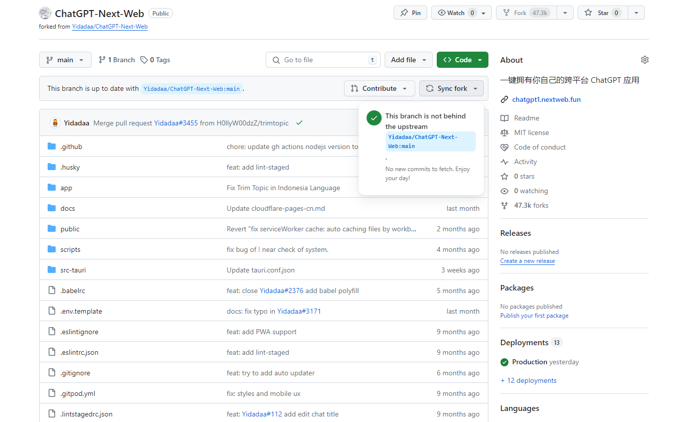Expand the Fork options caret
The image size is (687, 422).
[565, 13]
